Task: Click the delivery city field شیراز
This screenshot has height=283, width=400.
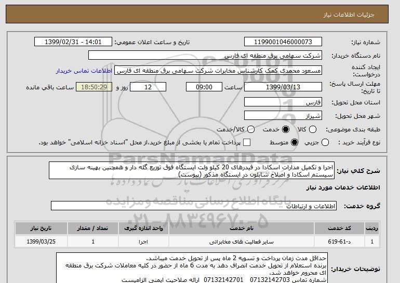Action: coord(283,115)
